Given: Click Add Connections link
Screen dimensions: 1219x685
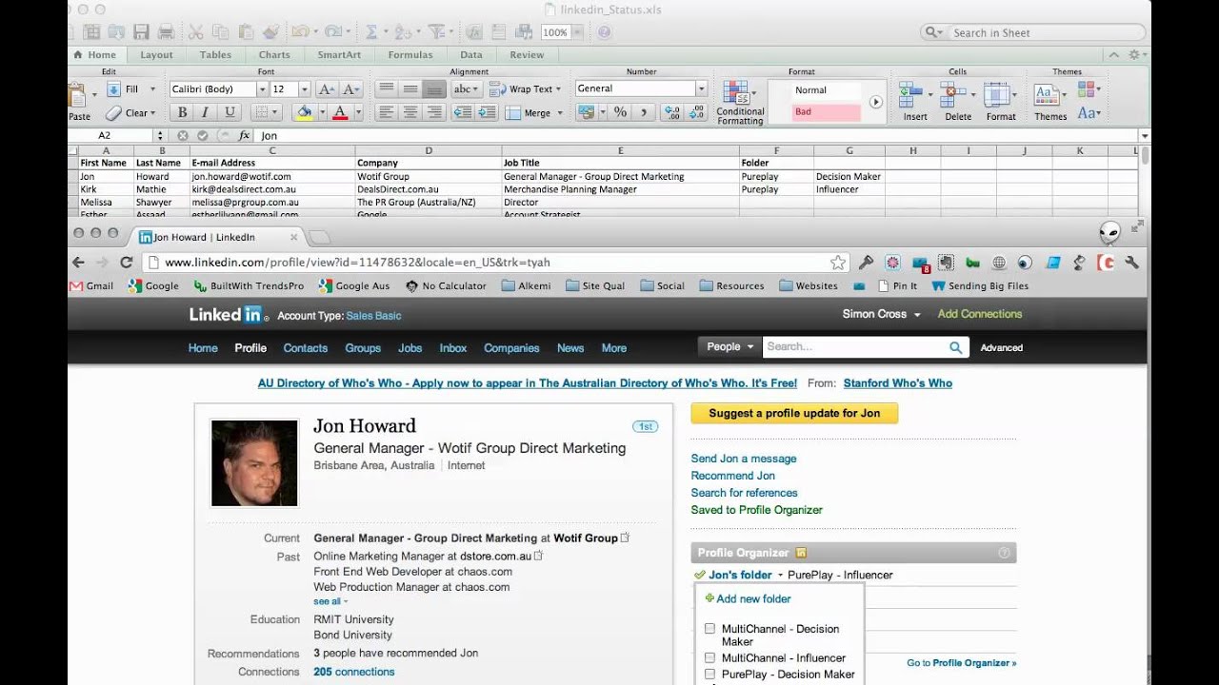Looking at the screenshot, I should pyautogui.click(x=980, y=314).
